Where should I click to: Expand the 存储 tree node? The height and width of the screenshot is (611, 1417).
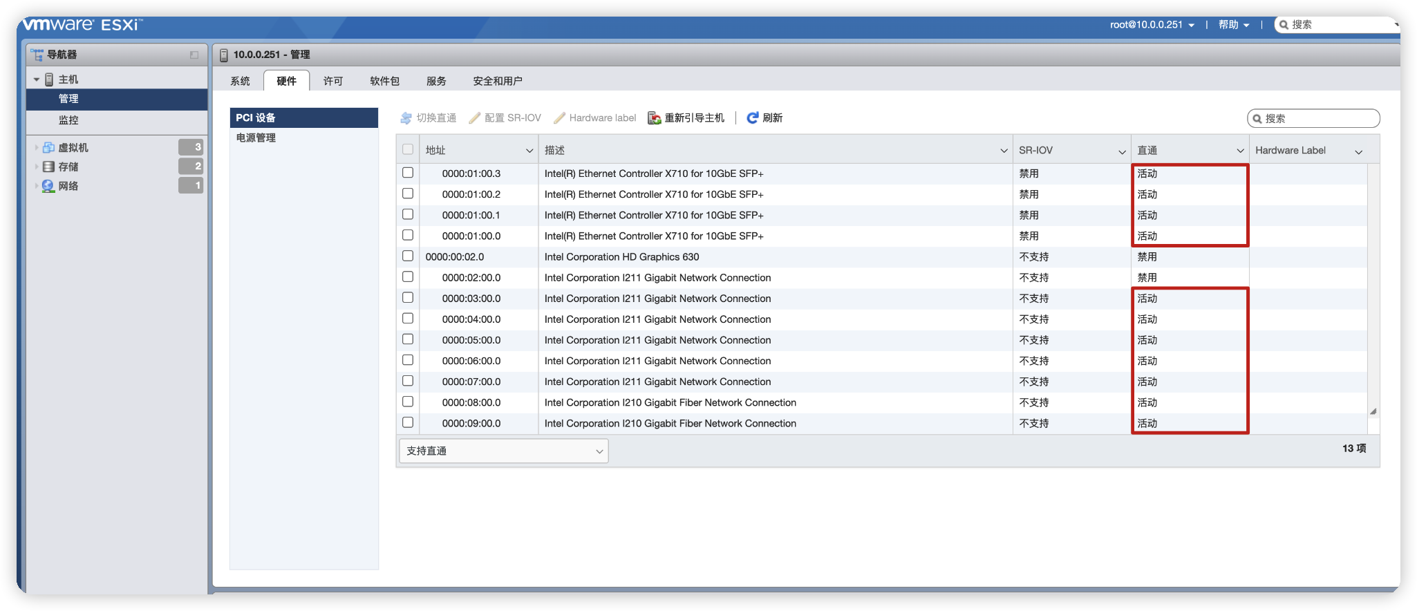[x=37, y=167]
